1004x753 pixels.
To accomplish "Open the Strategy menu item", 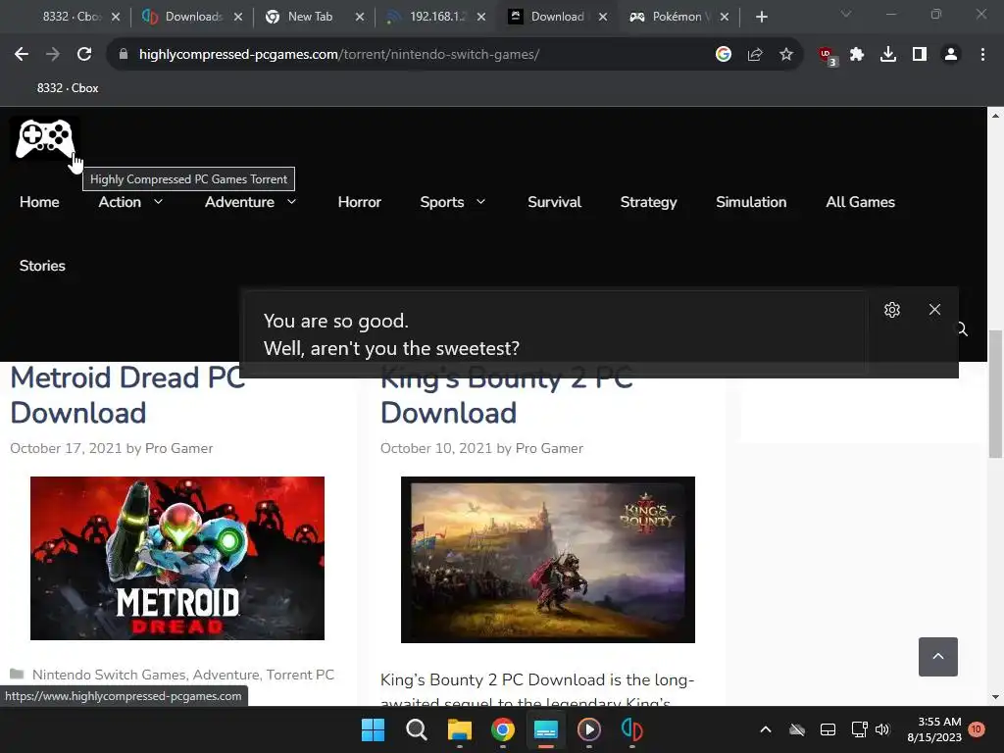I will 648,202.
